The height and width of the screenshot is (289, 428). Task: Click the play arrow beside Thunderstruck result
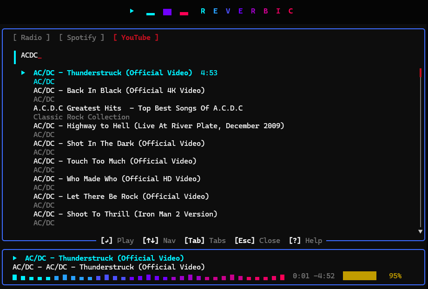click(x=23, y=72)
